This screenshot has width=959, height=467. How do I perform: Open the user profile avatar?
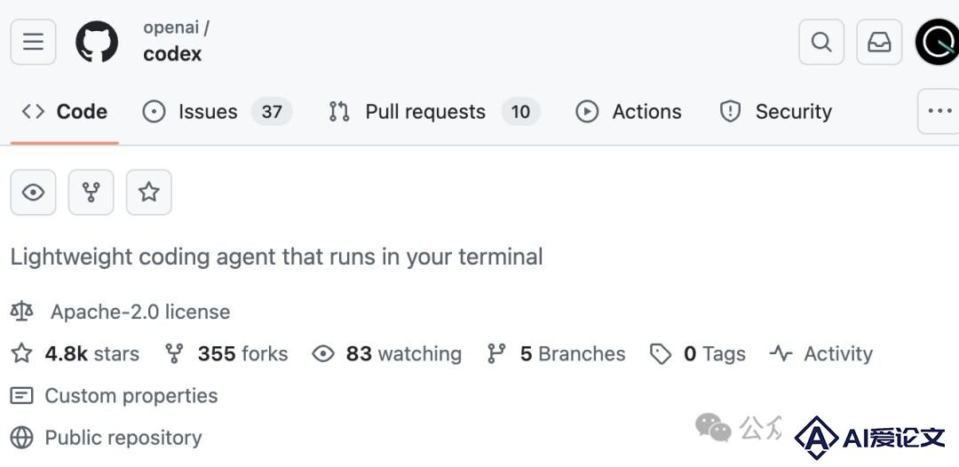click(937, 43)
